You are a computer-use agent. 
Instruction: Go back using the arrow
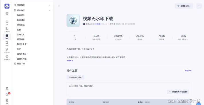coord(59,6)
